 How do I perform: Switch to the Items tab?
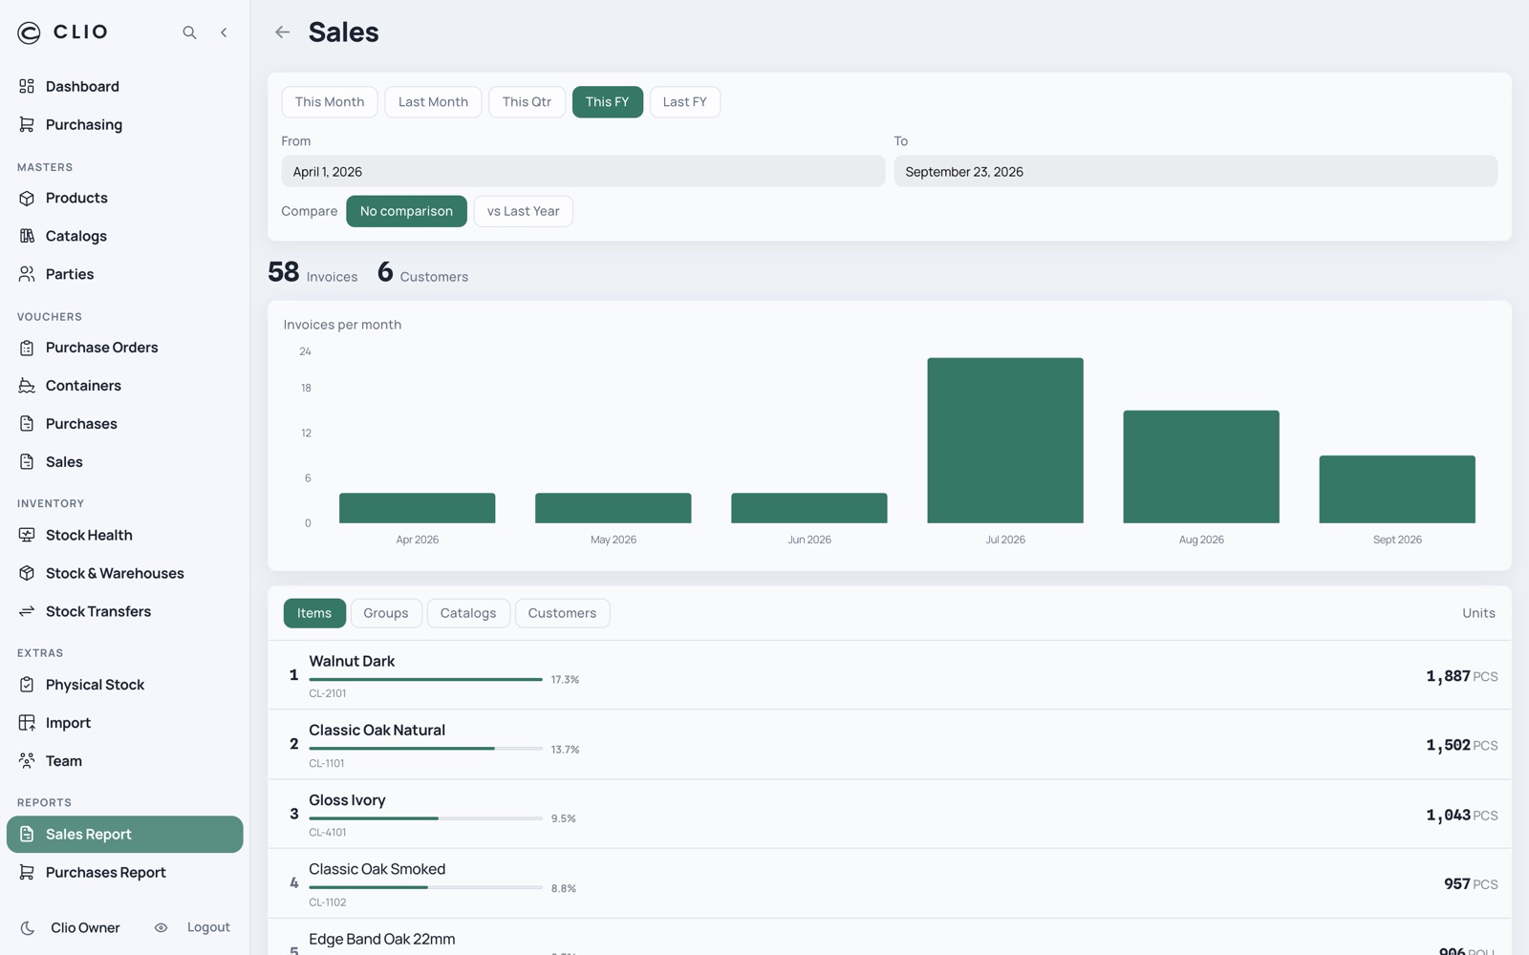click(314, 613)
